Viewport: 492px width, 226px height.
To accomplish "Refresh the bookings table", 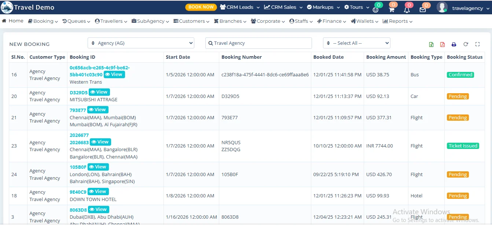I will (466, 44).
